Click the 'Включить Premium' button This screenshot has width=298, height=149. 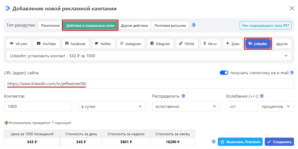pyautogui.click(x=240, y=142)
